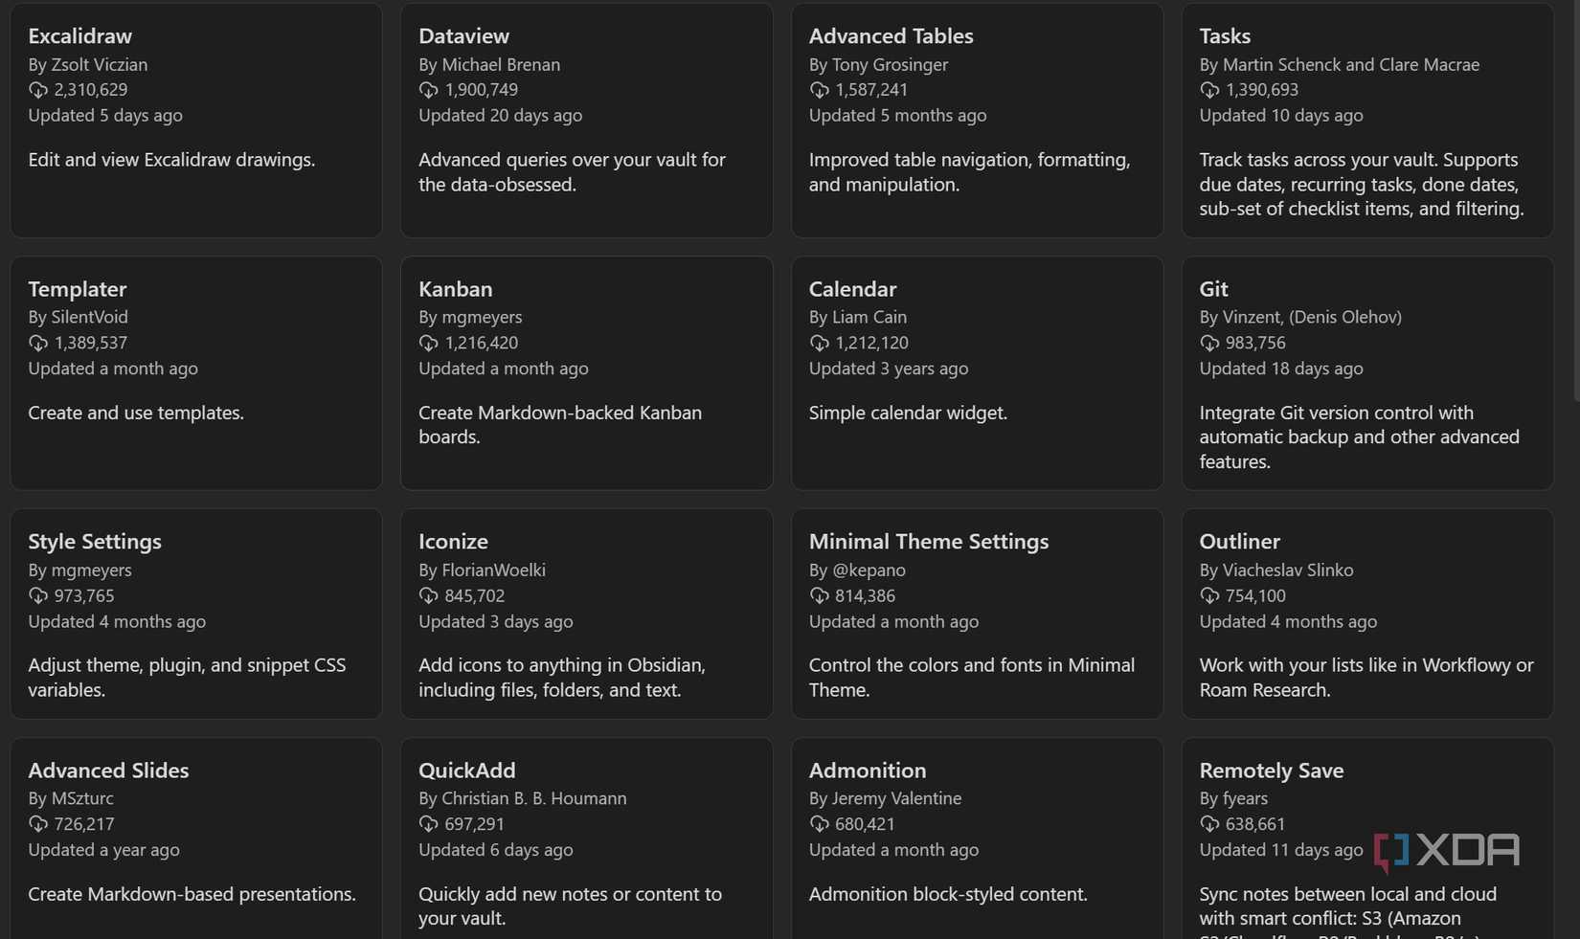Viewport: 1580px width, 939px height.
Task: Click download icon on Tasks card
Action: pyautogui.click(x=1209, y=90)
